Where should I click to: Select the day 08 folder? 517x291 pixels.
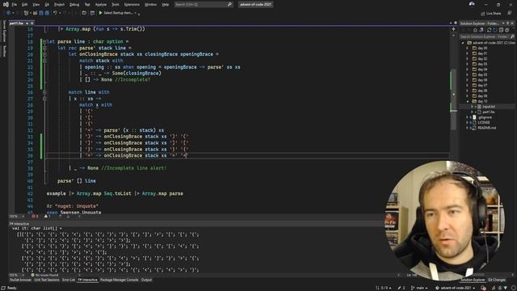coord(482,91)
